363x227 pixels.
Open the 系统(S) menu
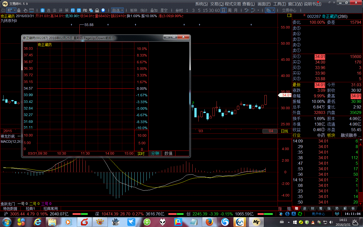pyautogui.click(x=201, y=4)
